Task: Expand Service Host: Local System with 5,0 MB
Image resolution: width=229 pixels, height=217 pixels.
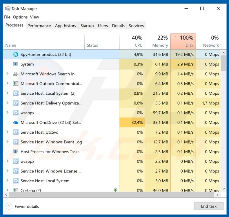Action: tap(8, 181)
